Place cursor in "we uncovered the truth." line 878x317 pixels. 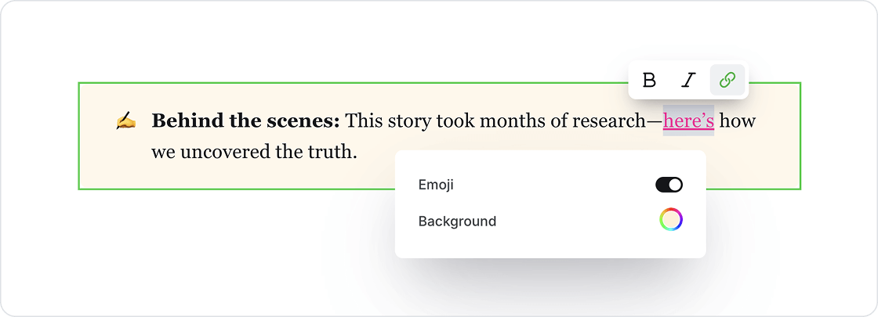click(254, 152)
